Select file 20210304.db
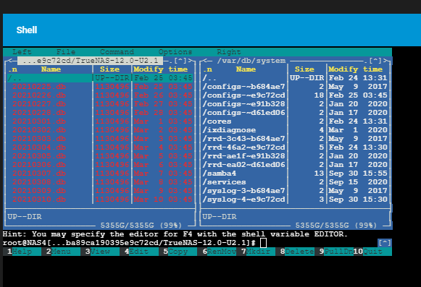This screenshot has height=287, width=421. tap(100, 147)
